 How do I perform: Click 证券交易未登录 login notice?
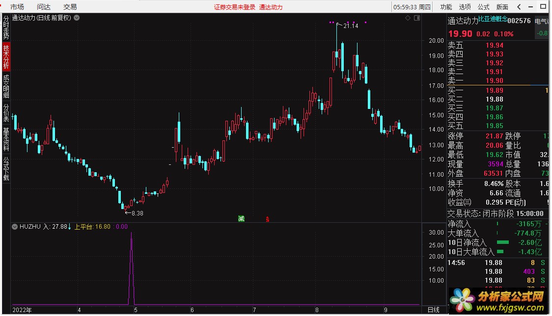point(234,7)
